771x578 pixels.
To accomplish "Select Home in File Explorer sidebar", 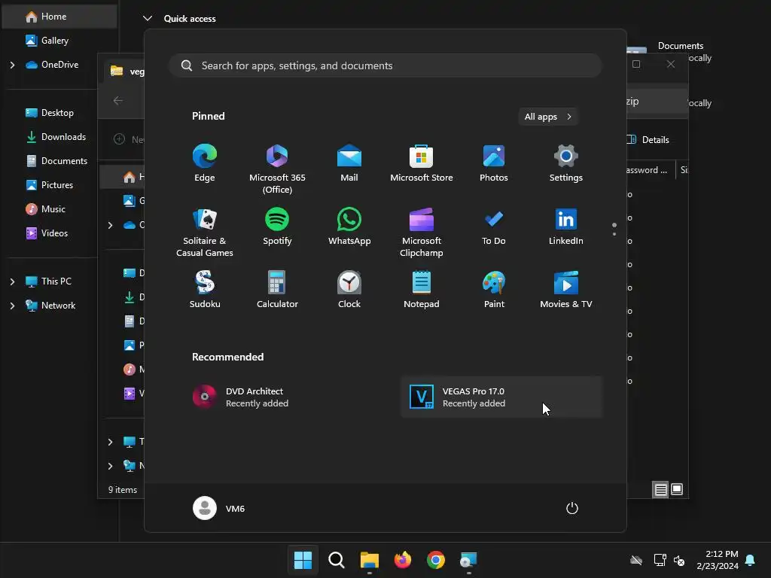I will 59,17.
